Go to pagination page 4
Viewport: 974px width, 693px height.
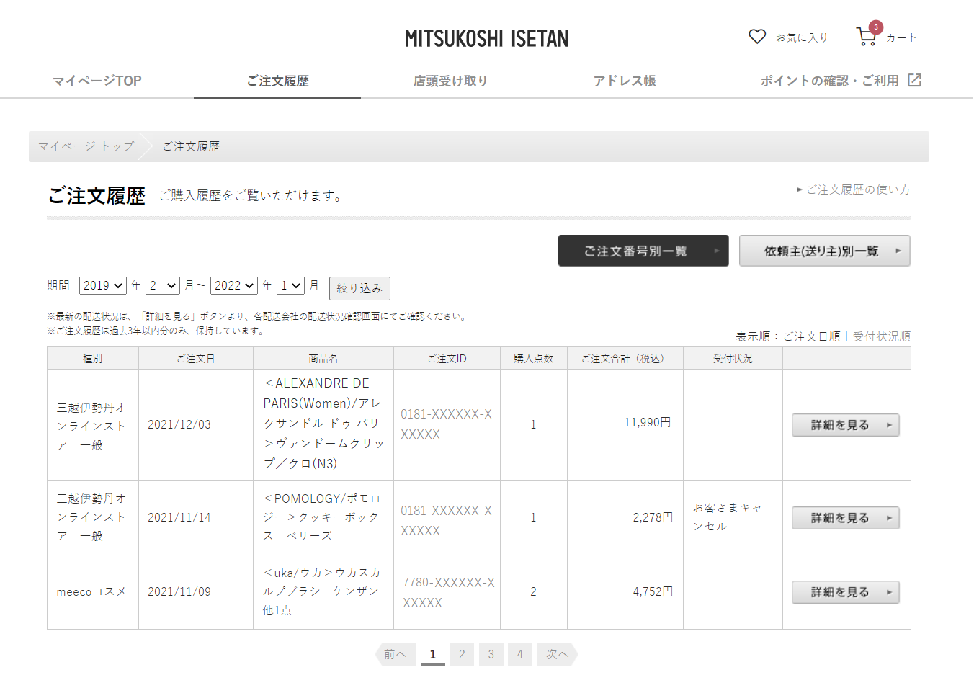click(520, 654)
